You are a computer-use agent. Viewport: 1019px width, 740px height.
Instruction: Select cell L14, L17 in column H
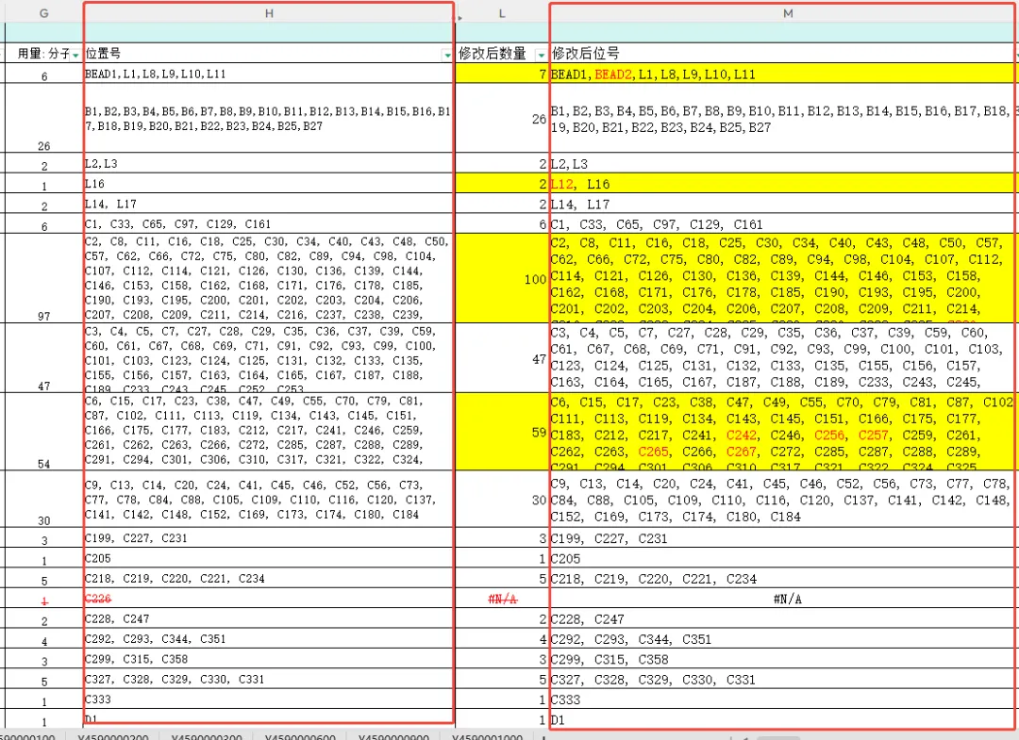pos(269,204)
